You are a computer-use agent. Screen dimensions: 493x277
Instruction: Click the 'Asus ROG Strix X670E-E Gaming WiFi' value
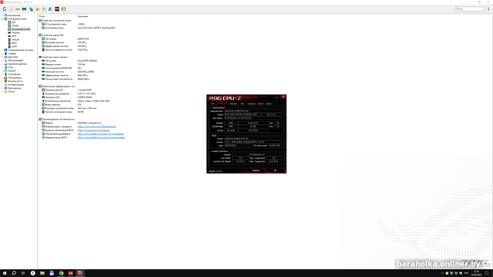click(96, 28)
